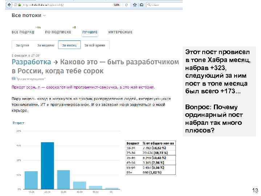
Task: Open the article titled 'Каково это — быть разработчиком'
Action: pyautogui.click(x=120, y=62)
